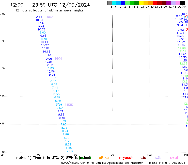Click the 102 longitude axis label
This screenshot has width=188, height=165.
149,155
